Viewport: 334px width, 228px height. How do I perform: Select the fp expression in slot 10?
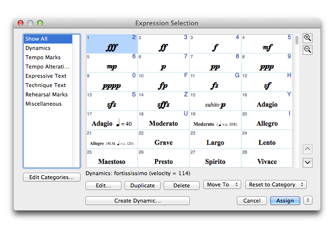164,82
